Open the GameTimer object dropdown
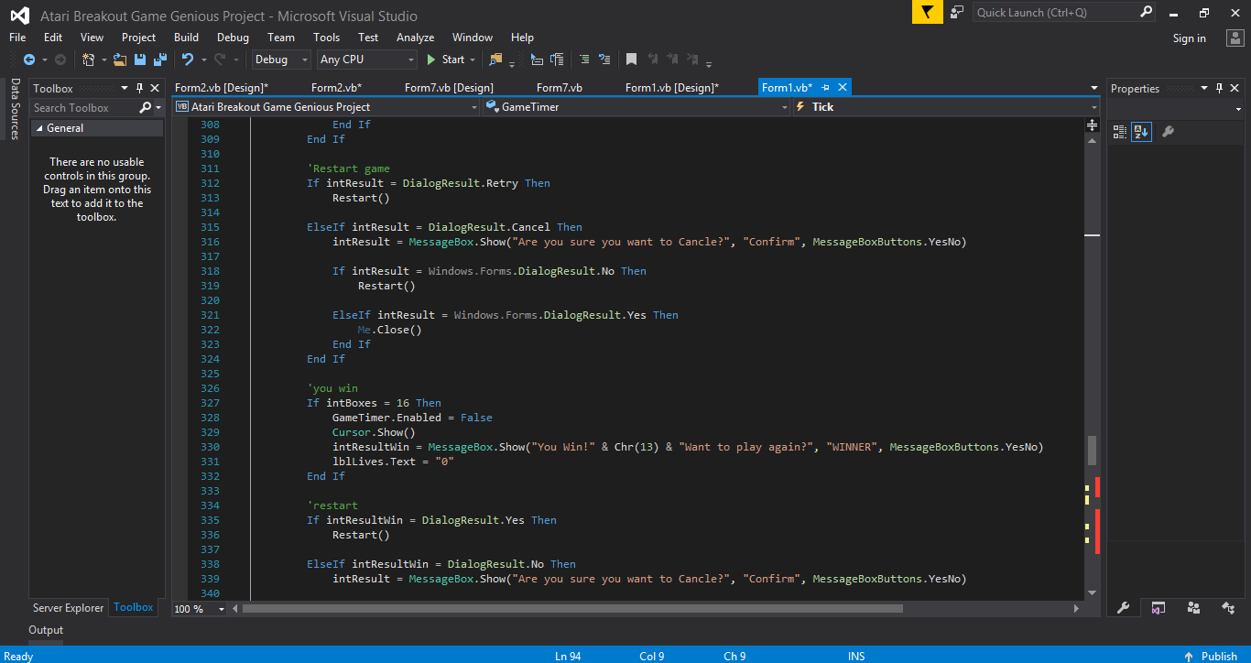 click(x=636, y=107)
